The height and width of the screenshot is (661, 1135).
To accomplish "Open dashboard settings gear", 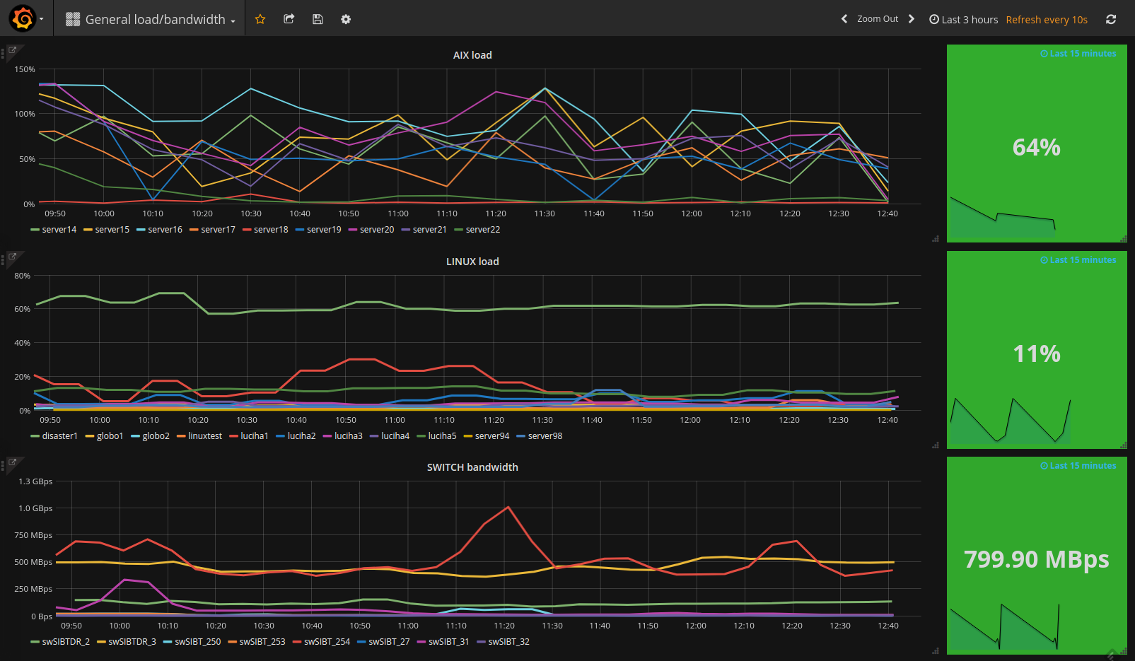I will tap(346, 19).
